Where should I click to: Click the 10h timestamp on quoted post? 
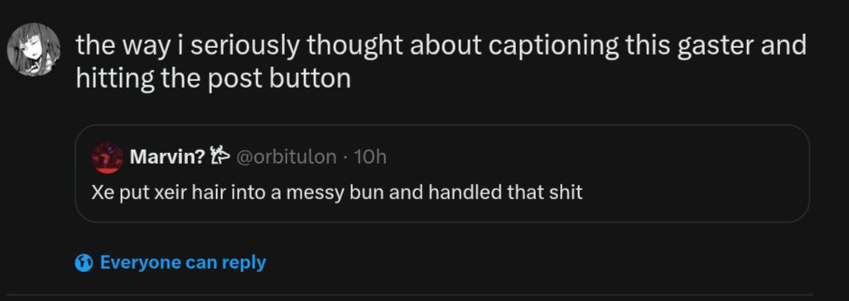click(x=369, y=157)
